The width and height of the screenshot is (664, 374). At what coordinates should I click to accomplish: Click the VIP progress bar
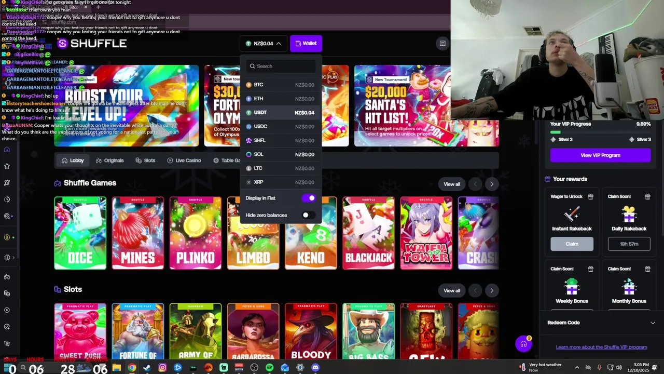600,132
